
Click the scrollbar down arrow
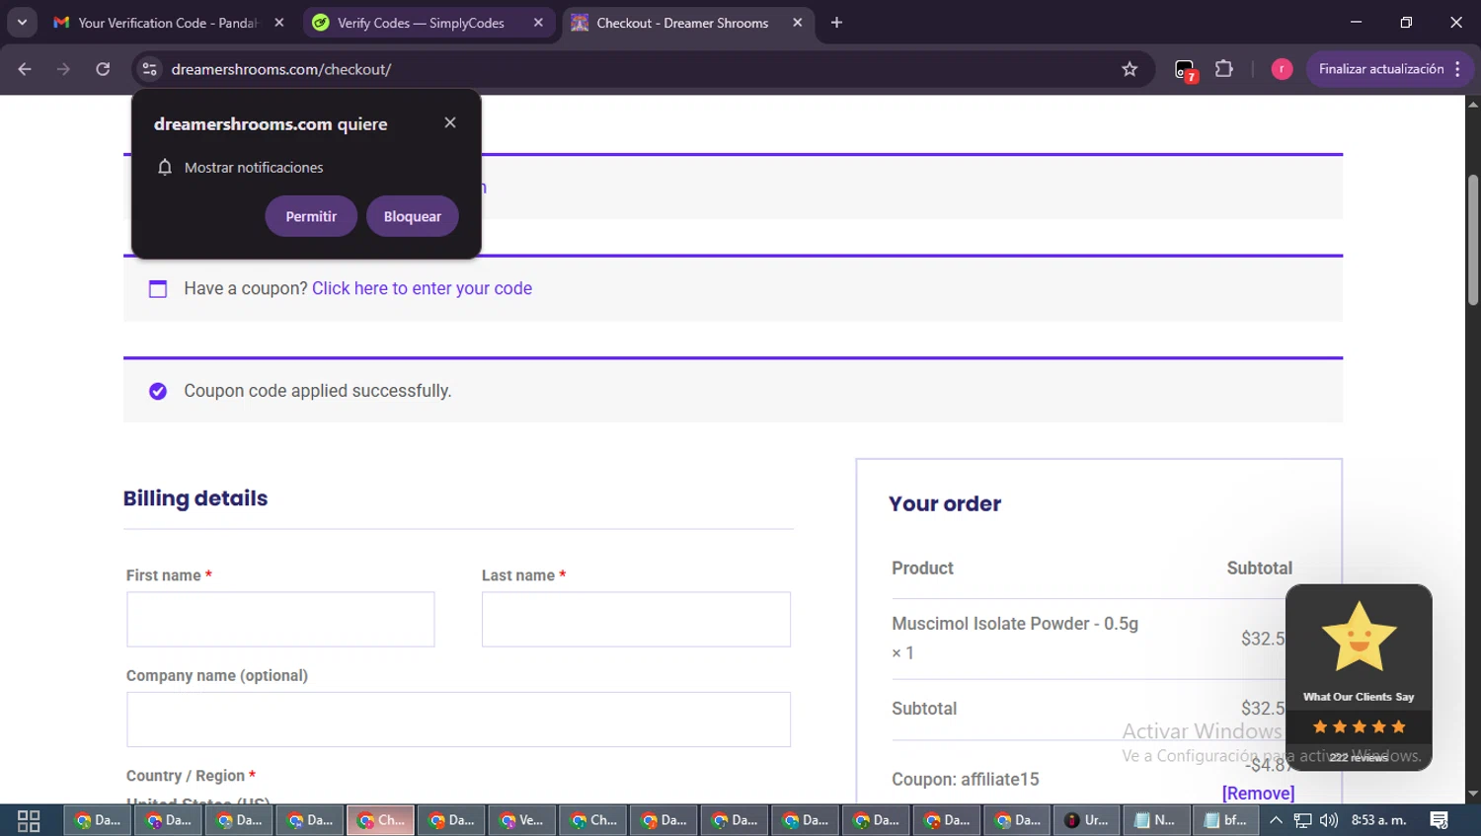click(1473, 794)
